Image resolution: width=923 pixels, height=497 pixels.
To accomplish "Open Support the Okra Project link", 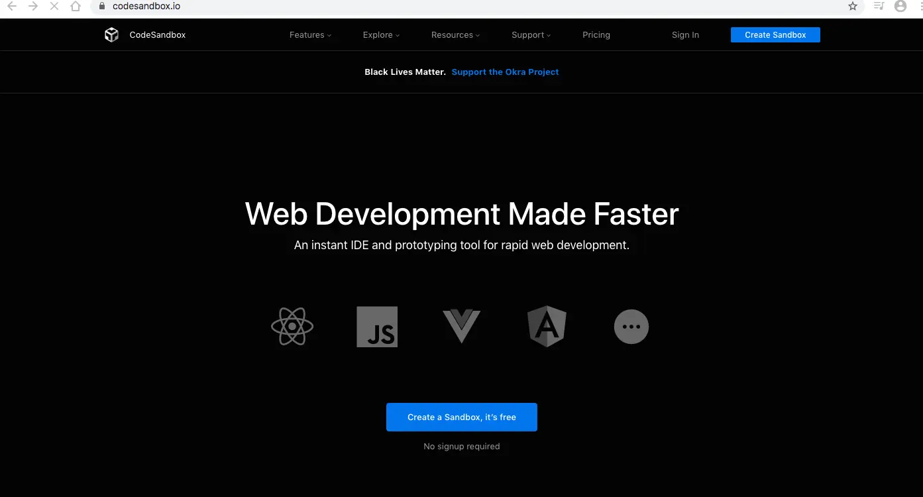I will click(505, 72).
